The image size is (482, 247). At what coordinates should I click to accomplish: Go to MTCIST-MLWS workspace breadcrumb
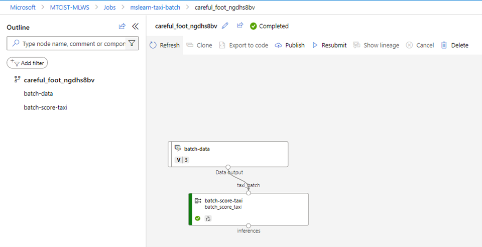tap(69, 8)
